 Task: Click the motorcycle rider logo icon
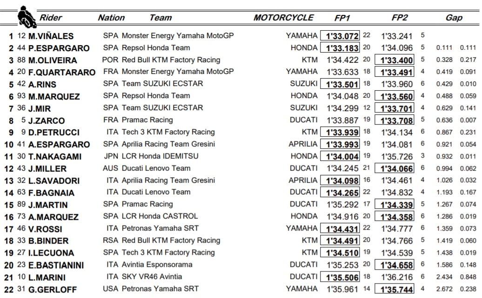coord(27,17)
